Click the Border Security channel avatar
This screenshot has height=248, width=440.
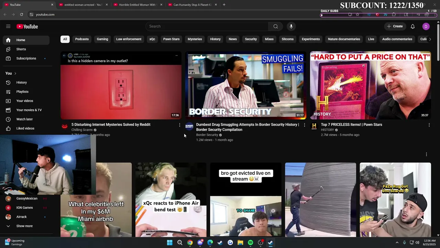tap(189, 126)
